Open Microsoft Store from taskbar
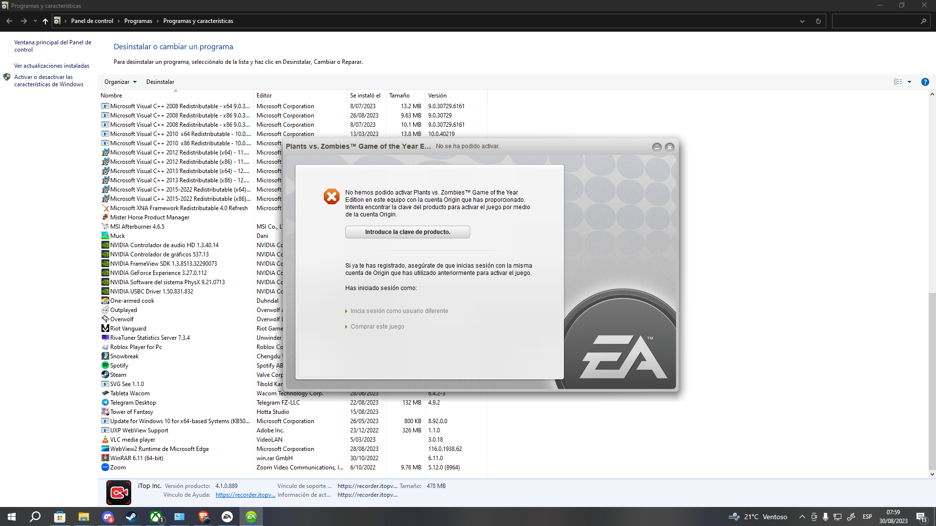936x526 pixels. pos(60,517)
